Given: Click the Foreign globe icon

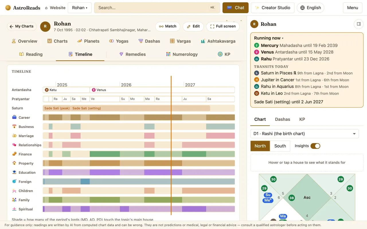Looking at the screenshot, I should point(14,181).
